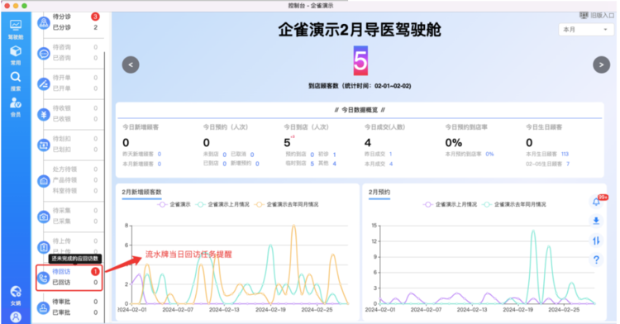This screenshot has width=620, height=324.
Task: Click the 本月成交 value 4
Action: click(391, 164)
